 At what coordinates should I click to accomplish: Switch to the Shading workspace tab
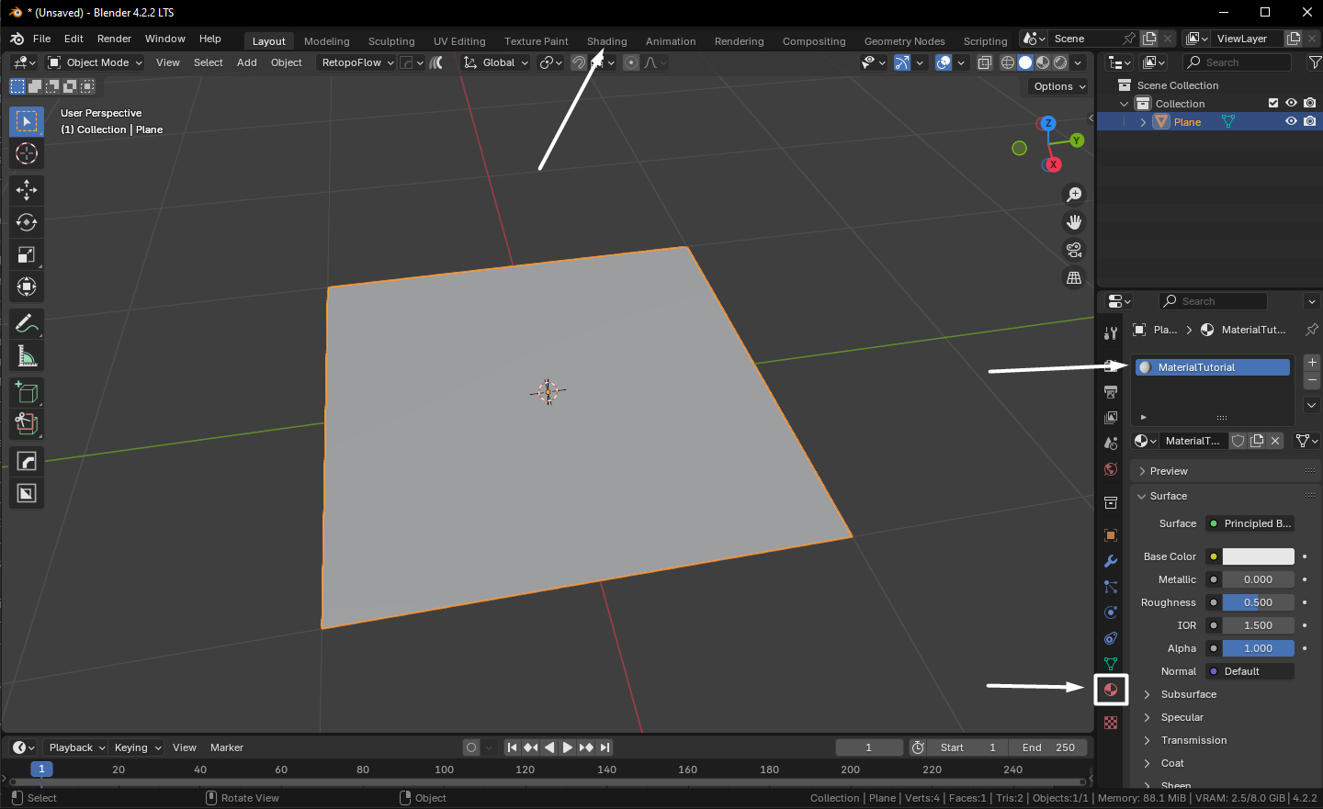coord(606,41)
